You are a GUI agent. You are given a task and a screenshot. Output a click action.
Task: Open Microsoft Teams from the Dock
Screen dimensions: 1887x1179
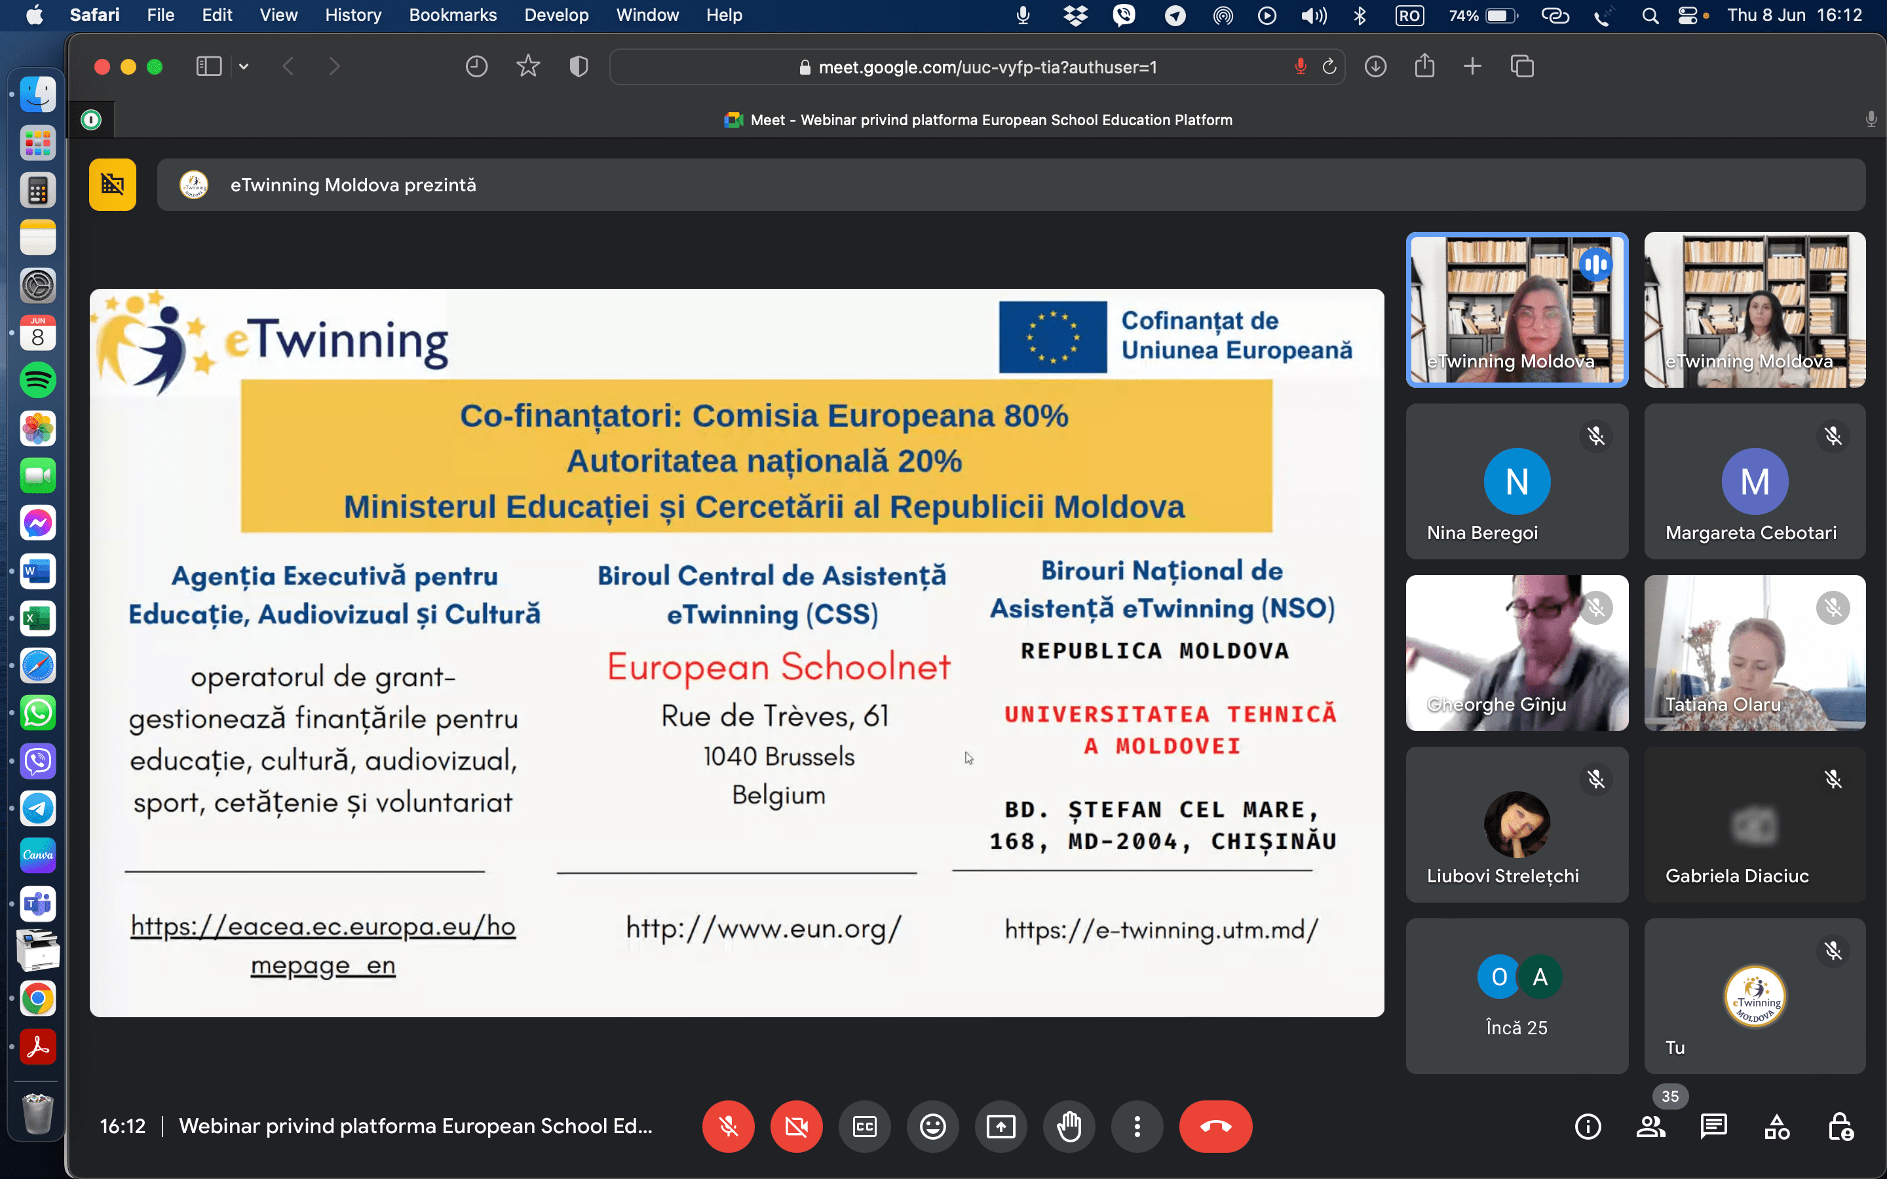(37, 903)
